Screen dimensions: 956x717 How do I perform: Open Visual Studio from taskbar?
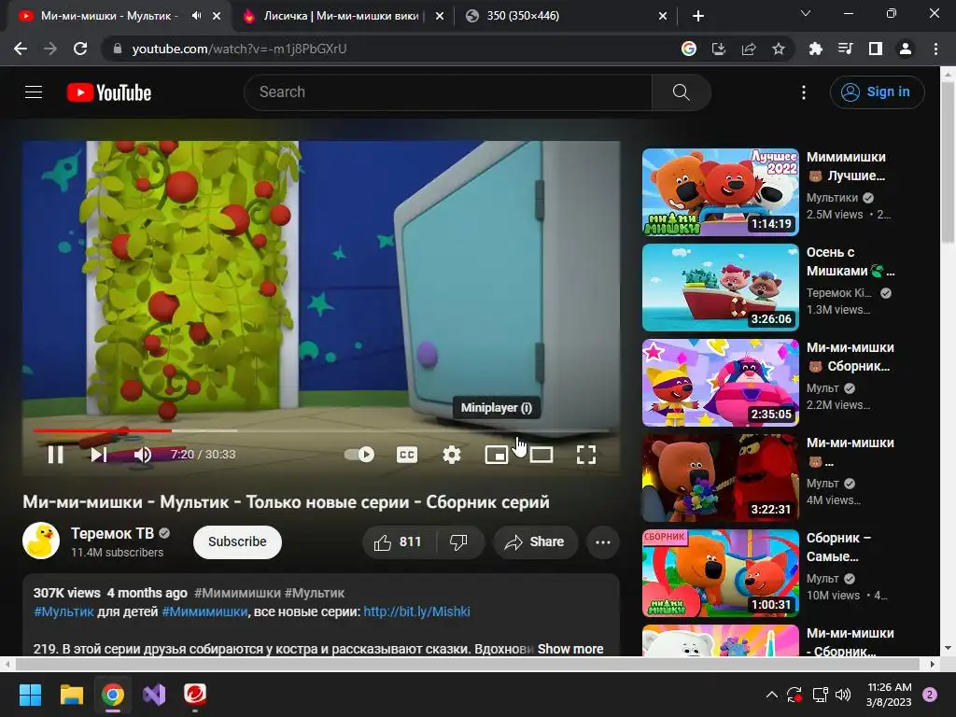coord(154,695)
